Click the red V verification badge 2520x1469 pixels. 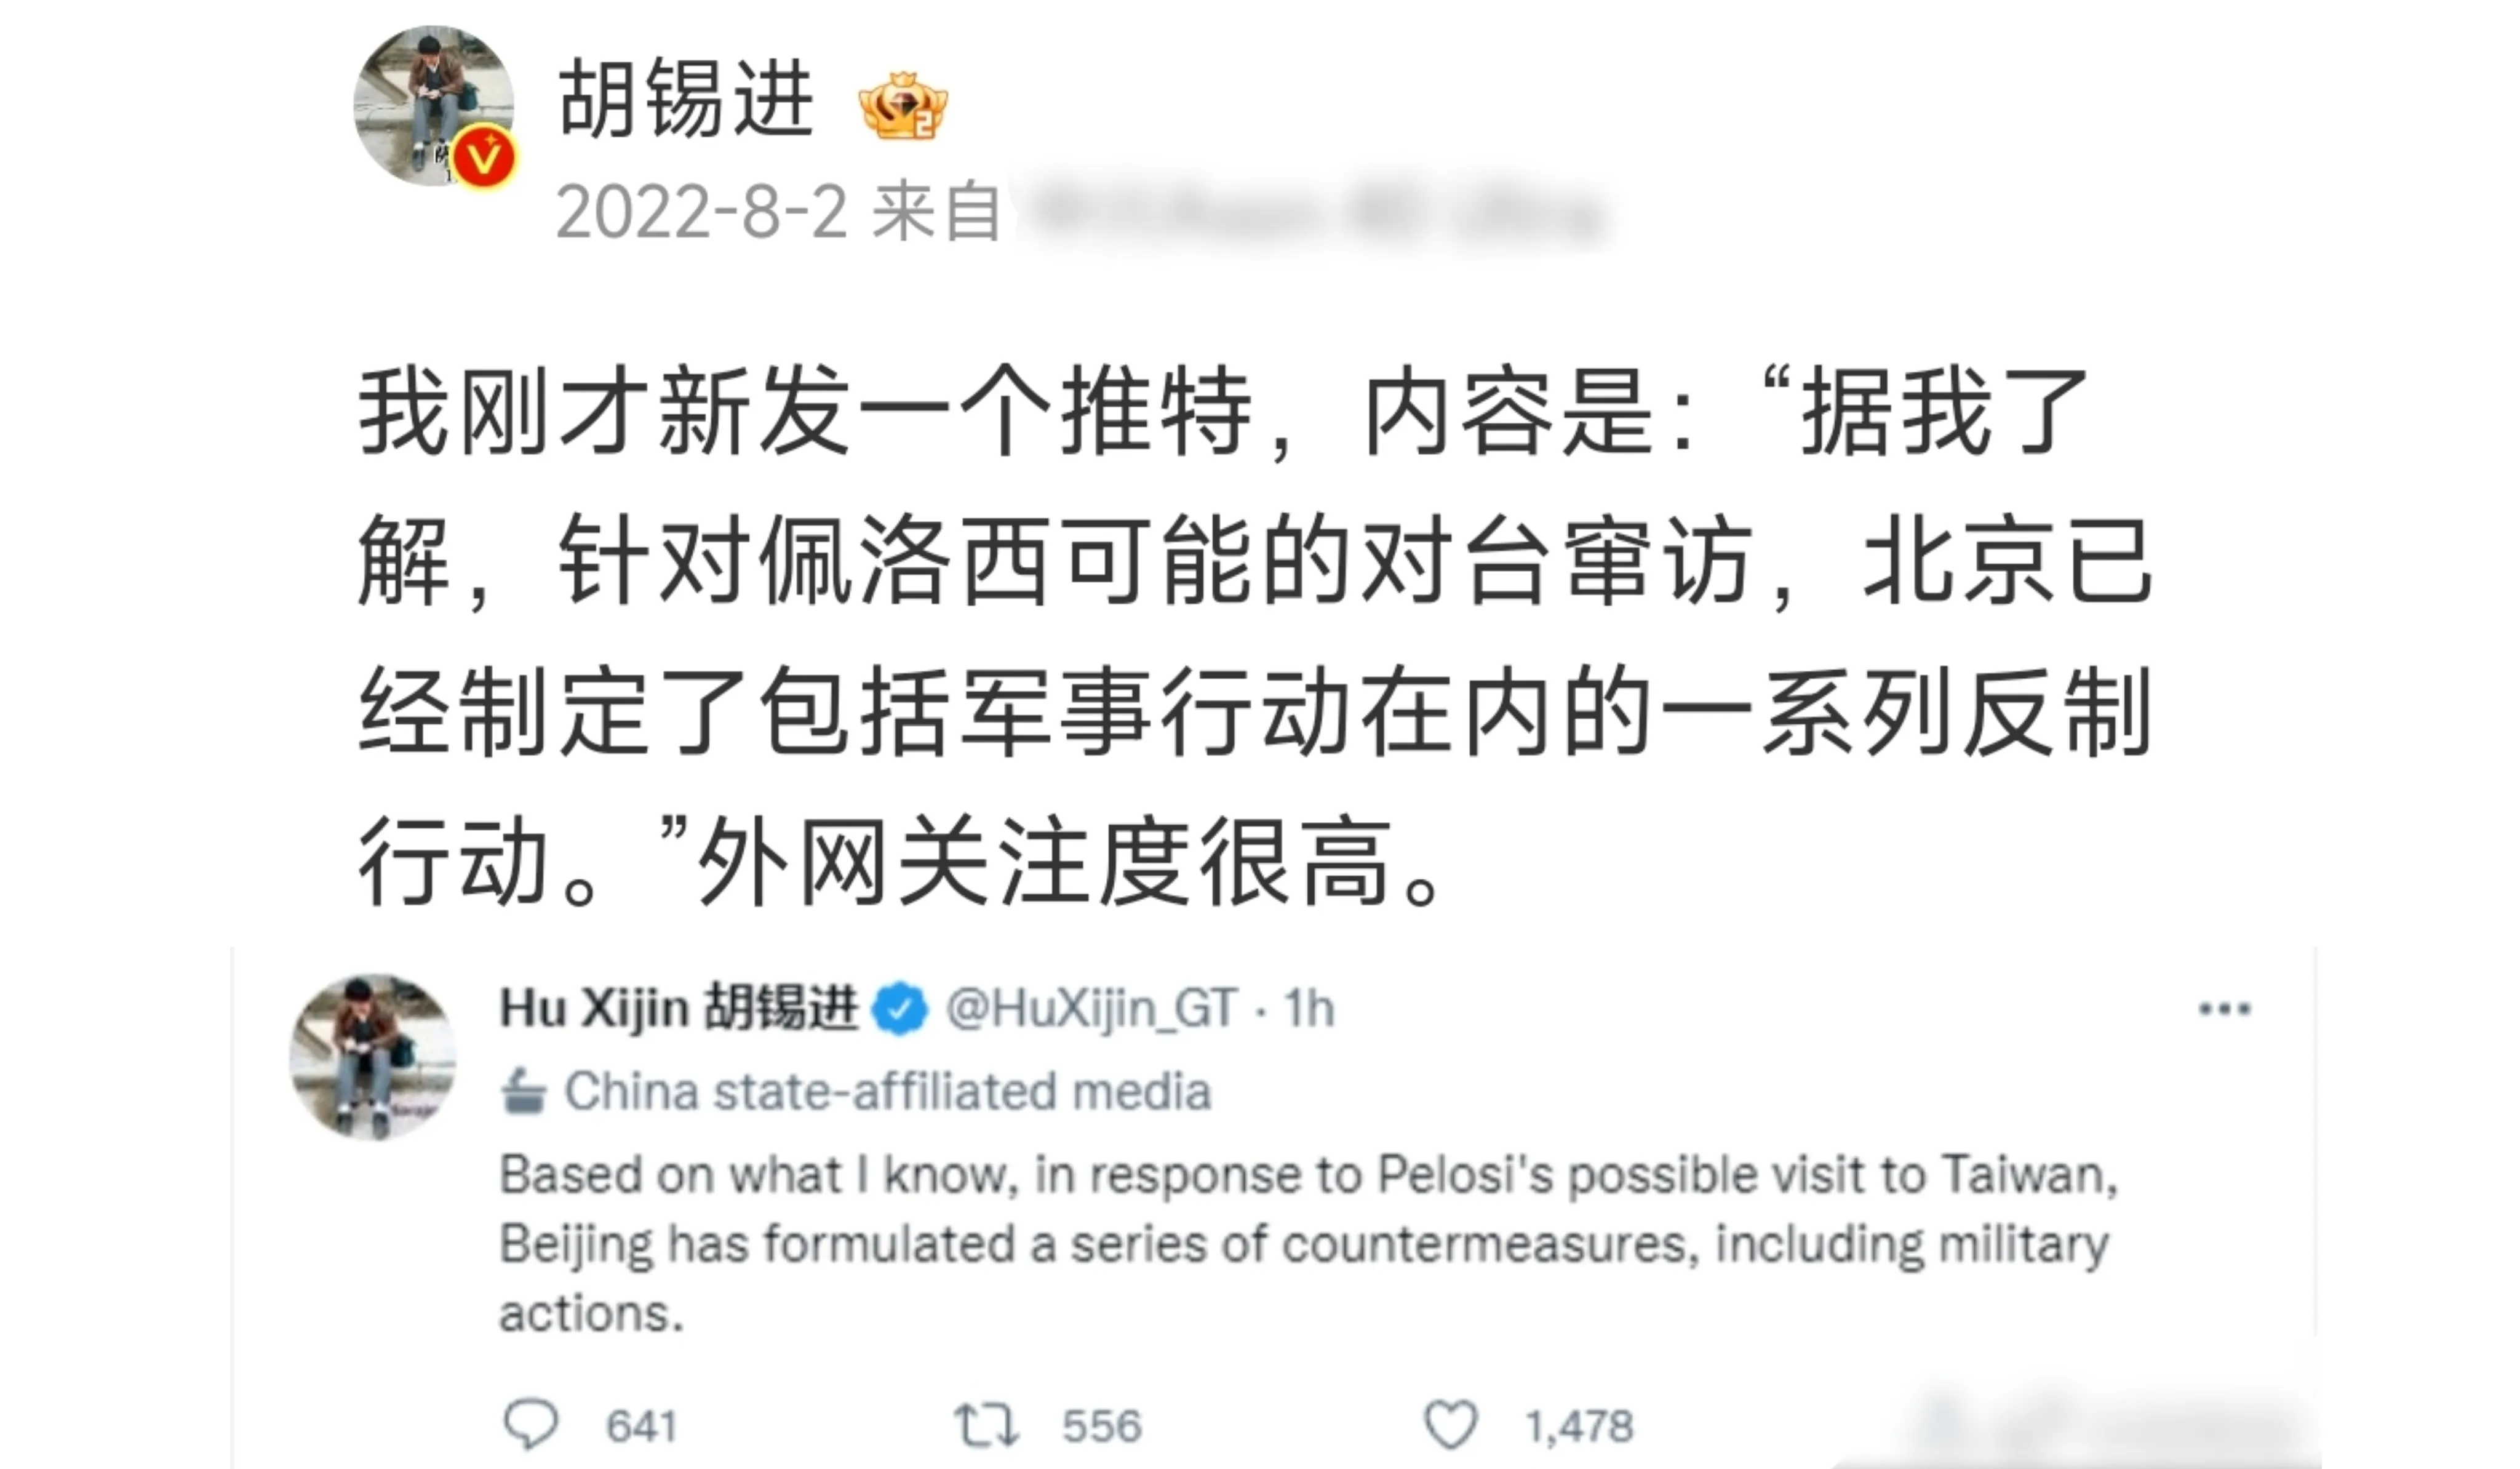click(x=484, y=159)
